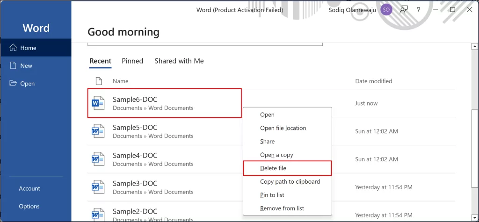Open the SO user account avatar
Screen dimensions: 479x222
pyautogui.click(x=386, y=10)
